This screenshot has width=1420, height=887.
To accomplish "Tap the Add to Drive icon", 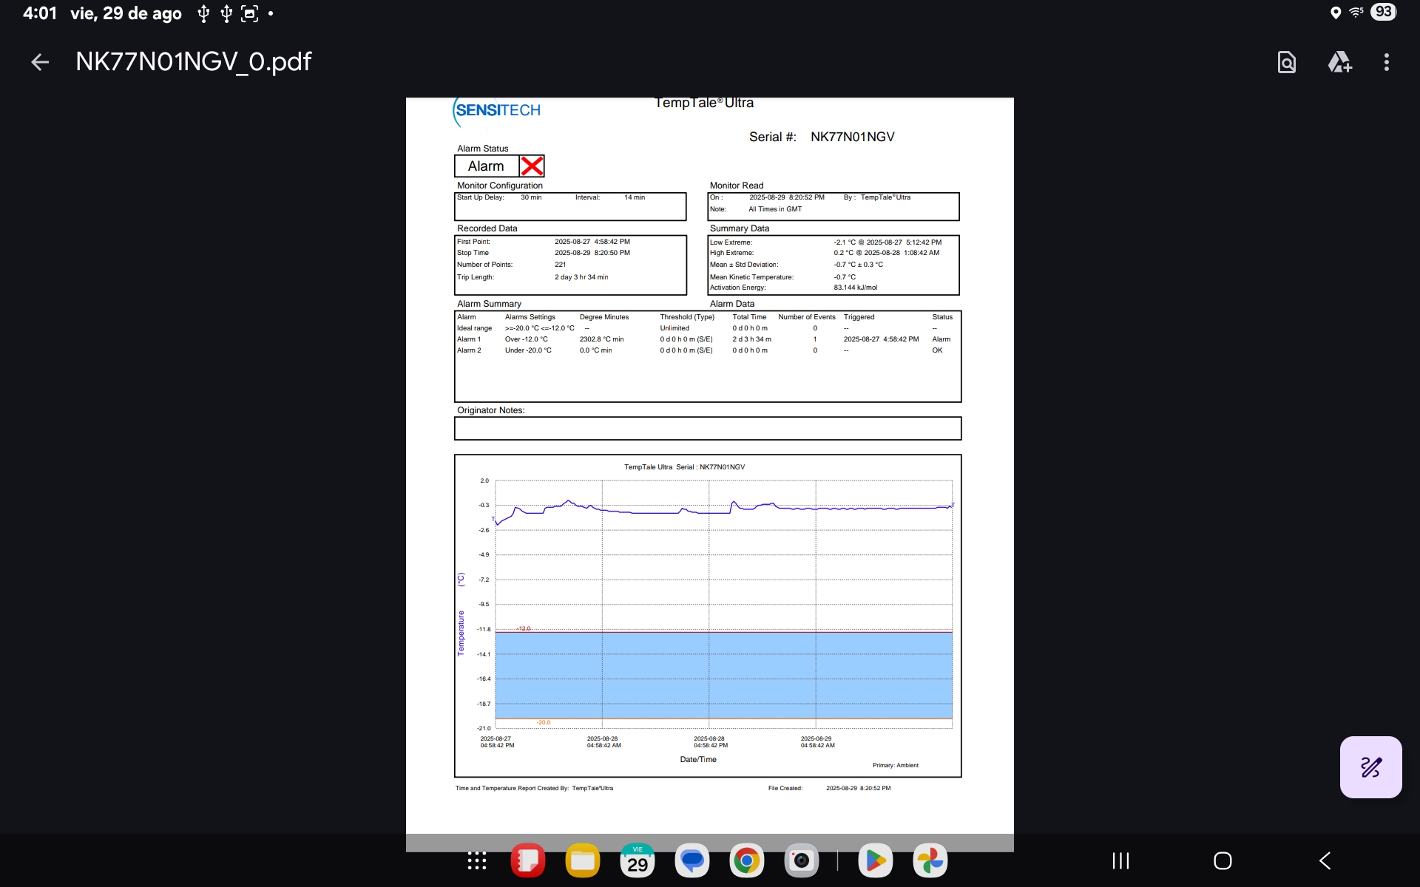I will tap(1339, 62).
